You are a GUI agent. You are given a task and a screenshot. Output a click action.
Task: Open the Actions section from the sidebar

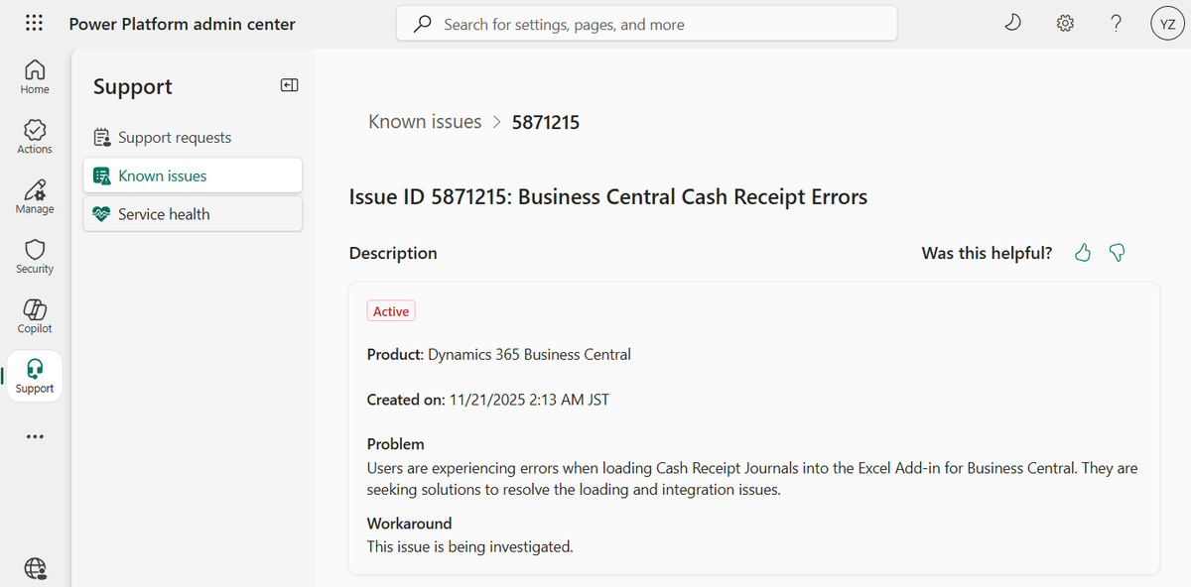[34, 136]
